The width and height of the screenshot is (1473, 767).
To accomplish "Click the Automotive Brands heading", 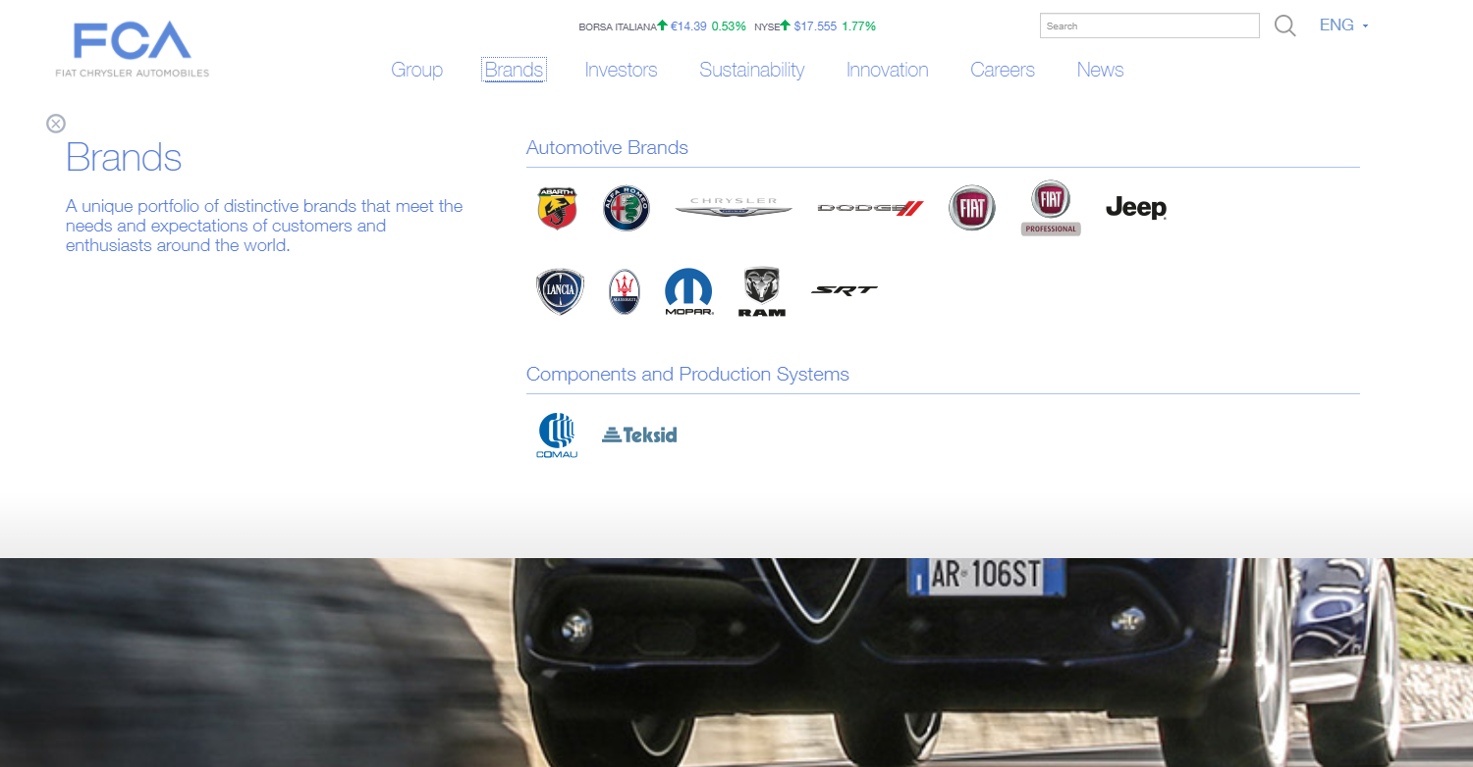I will tap(607, 147).
